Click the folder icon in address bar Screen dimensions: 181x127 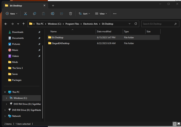31,24
